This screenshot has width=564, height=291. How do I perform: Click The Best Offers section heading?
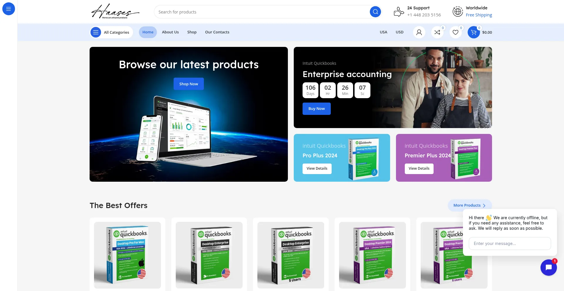118,205
